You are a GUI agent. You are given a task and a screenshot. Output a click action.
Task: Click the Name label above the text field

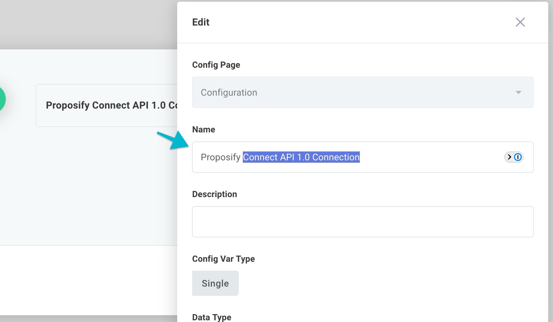(204, 129)
